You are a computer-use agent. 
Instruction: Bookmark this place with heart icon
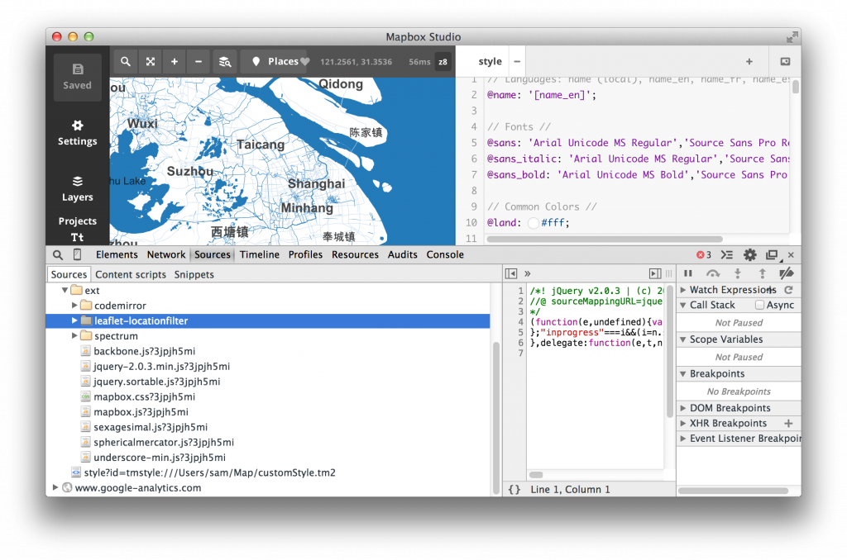click(x=305, y=61)
